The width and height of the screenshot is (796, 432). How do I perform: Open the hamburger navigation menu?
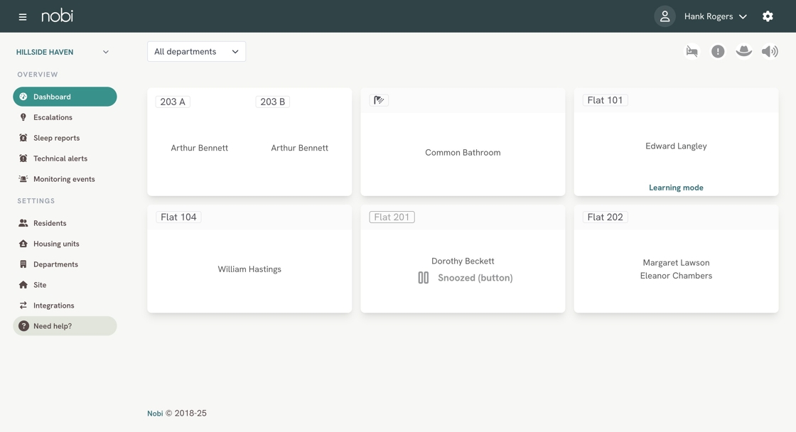(x=23, y=16)
